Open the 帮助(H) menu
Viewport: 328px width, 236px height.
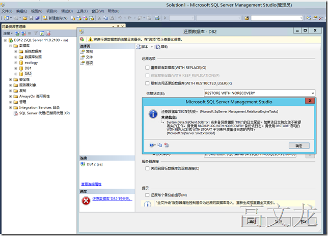coord(114,11)
